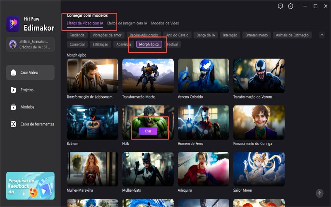Click the Créditos de IA text

pos(35,47)
